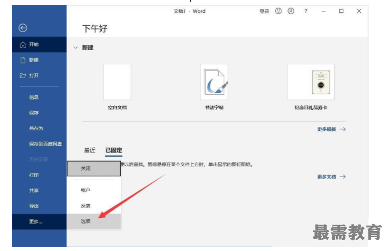
Task: Switch to the 最近 tab
Action: click(90, 150)
